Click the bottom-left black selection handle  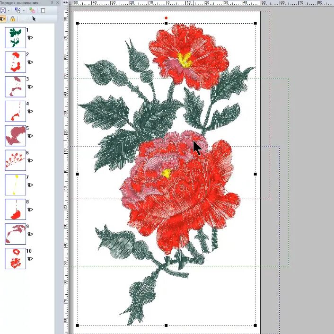click(x=77, y=325)
